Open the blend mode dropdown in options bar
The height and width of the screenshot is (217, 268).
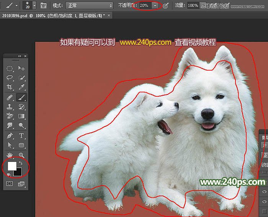point(90,5)
